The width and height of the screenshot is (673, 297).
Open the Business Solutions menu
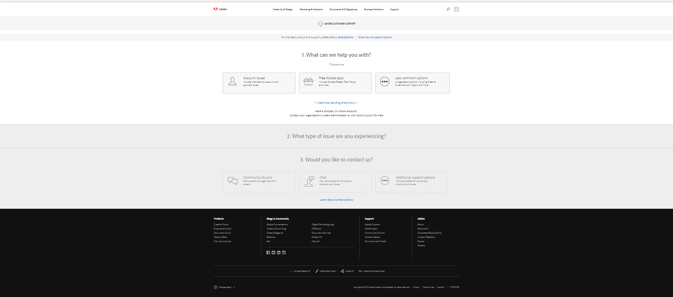click(374, 9)
